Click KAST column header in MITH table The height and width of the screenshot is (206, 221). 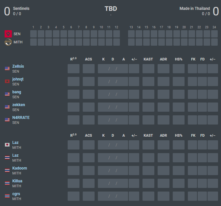pos(148,135)
